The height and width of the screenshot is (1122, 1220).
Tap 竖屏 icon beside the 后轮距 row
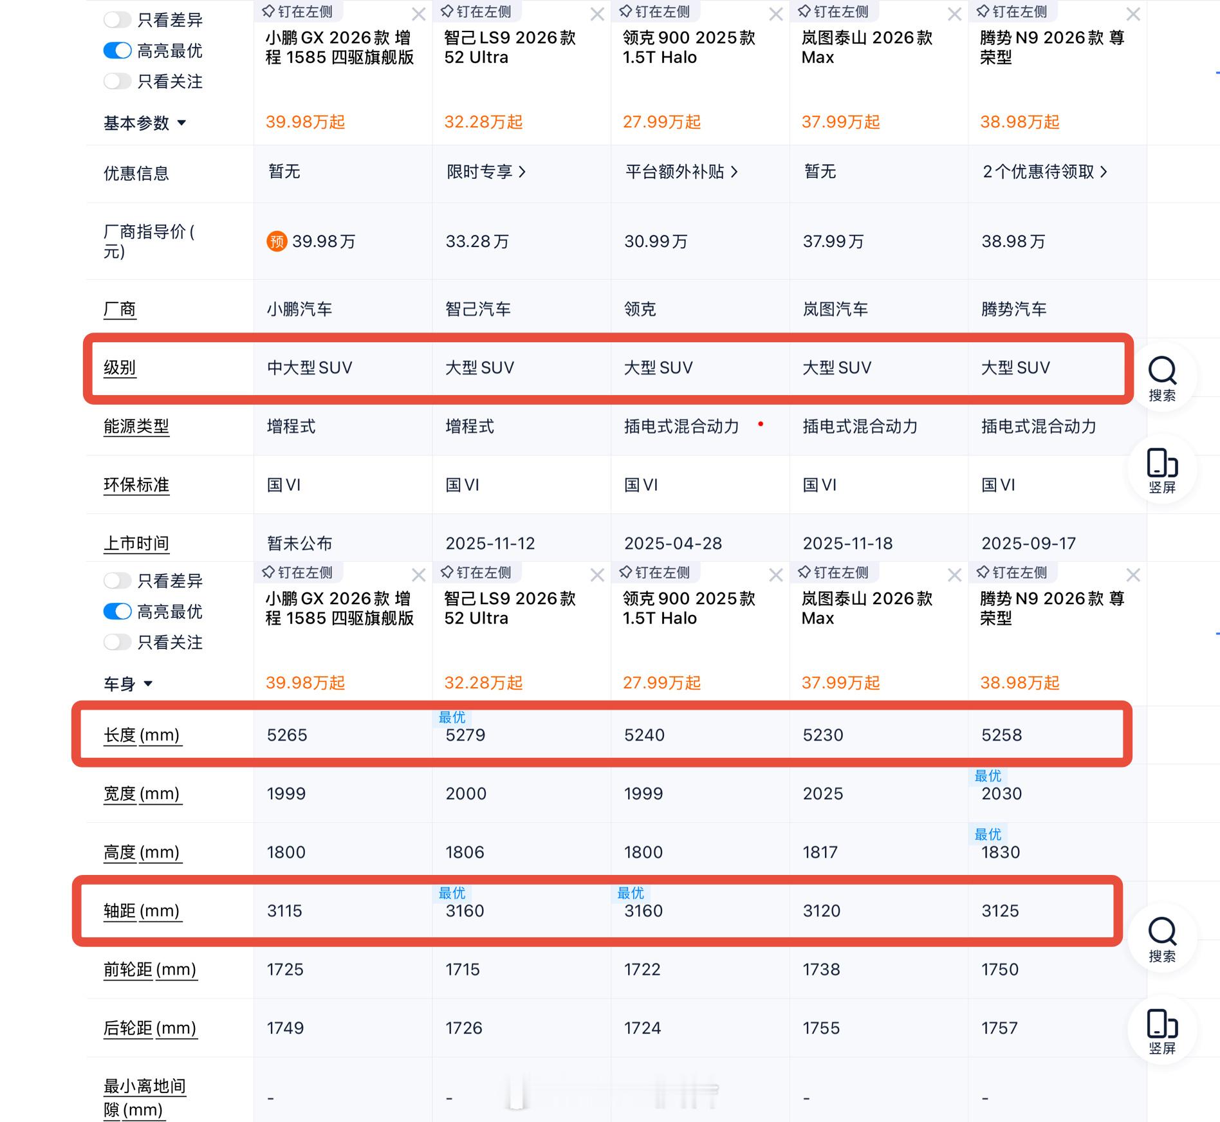tap(1162, 1031)
